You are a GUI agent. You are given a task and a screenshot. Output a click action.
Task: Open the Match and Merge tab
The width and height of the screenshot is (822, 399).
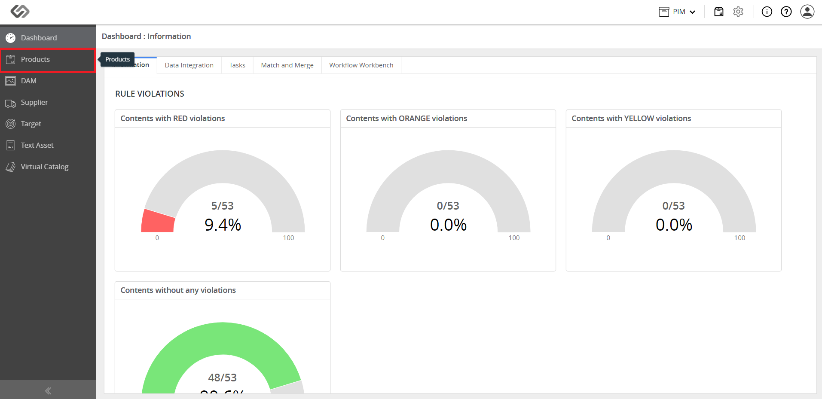pos(287,65)
